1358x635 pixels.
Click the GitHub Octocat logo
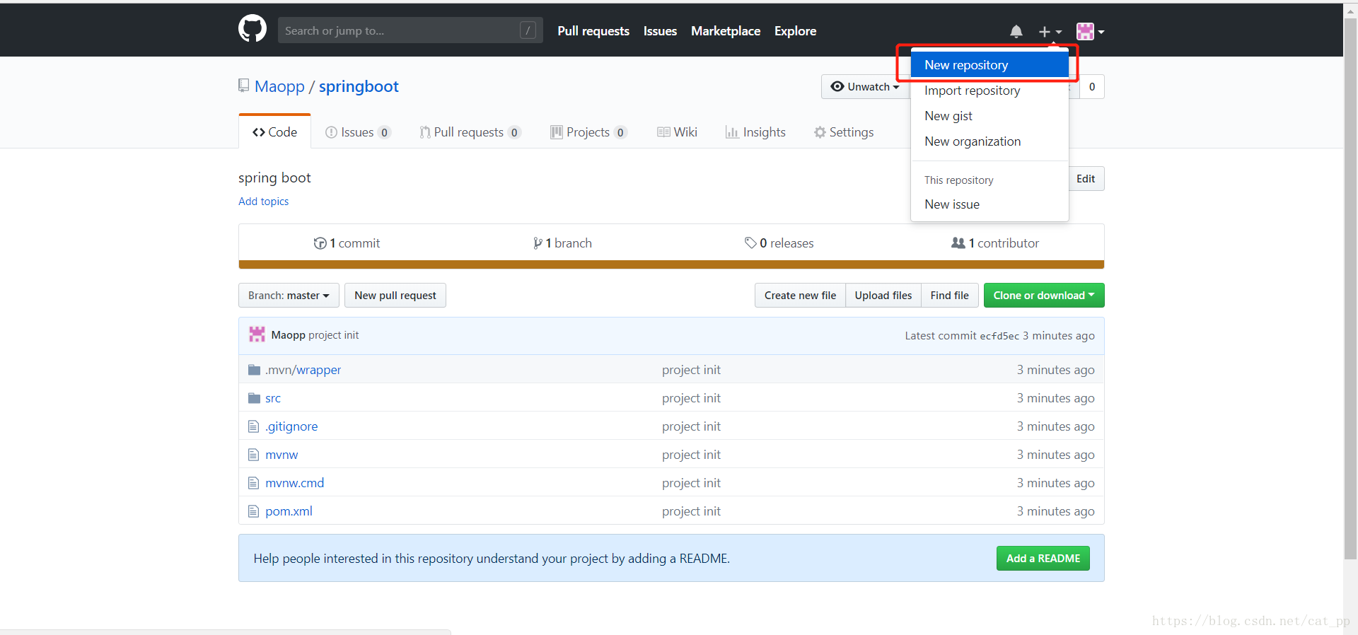pos(253,29)
